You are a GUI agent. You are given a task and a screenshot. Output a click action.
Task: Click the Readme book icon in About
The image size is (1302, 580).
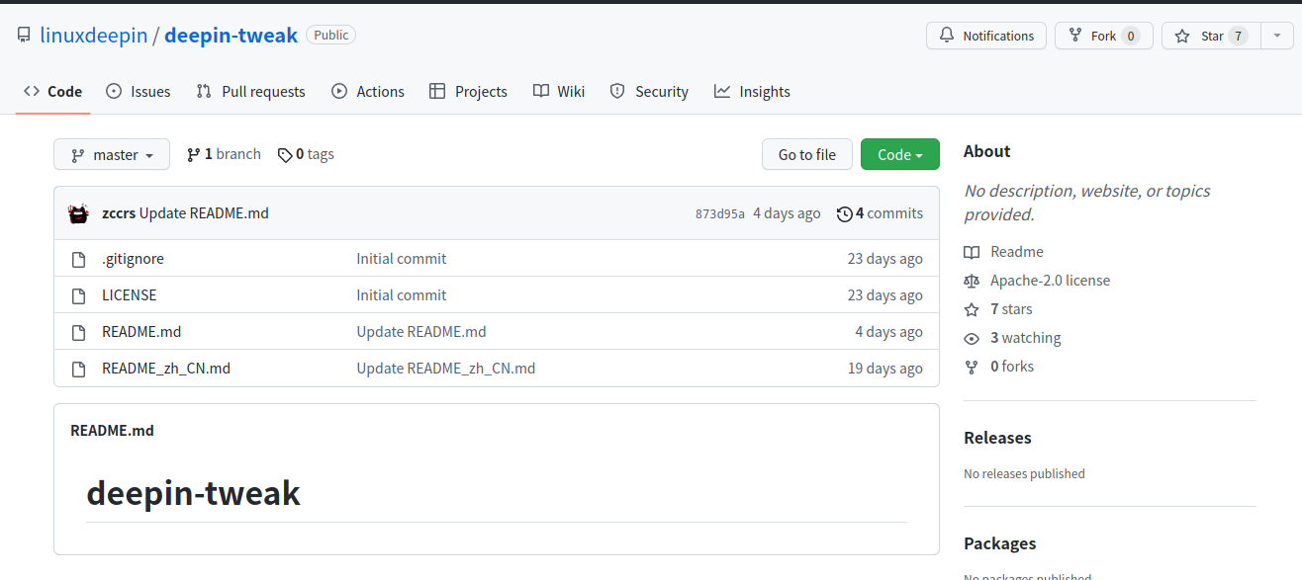972,252
